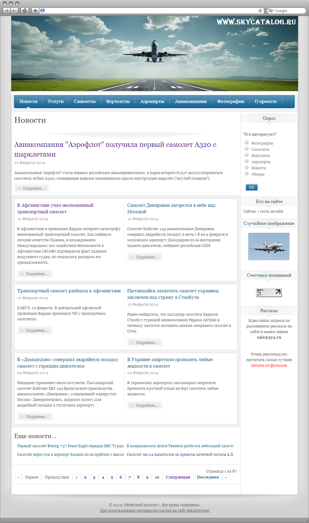Screen dimensions: 309x523
Task: Open headline 'В Украине запретили проносить любые жидкости'
Action: [x=170, y=363]
